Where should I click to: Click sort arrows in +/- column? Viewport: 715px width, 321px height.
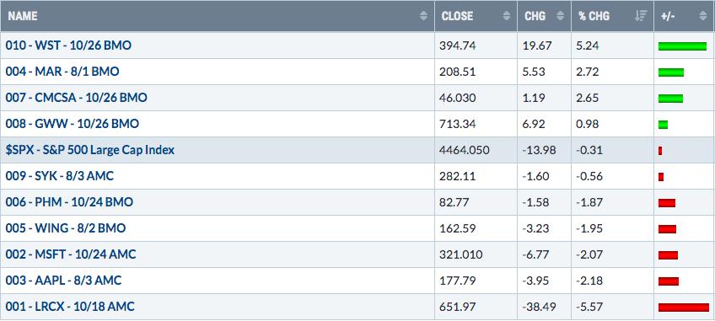tap(702, 16)
